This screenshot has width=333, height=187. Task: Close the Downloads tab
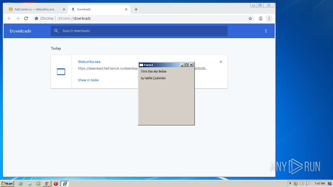[126, 9]
